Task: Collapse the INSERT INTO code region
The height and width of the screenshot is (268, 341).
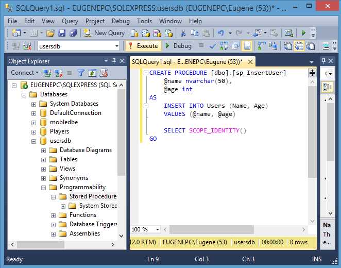Action: coord(146,106)
